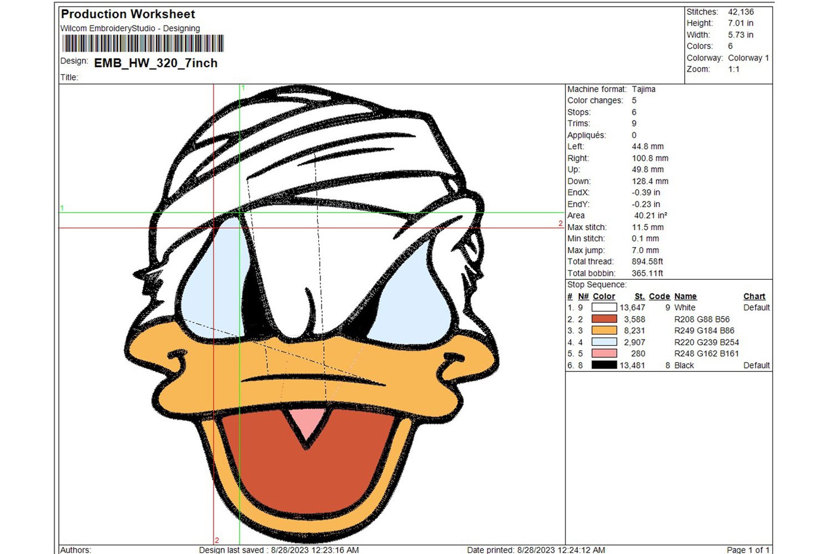Viewport: 833px width, 554px height.
Task: Click the "Default" chart entry for Black
Action: click(756, 365)
